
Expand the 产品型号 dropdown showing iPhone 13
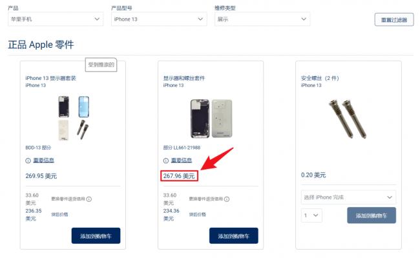tap(159, 19)
